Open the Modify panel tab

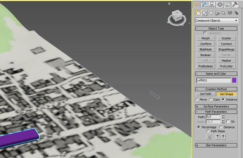pyautogui.click(x=204, y=4)
